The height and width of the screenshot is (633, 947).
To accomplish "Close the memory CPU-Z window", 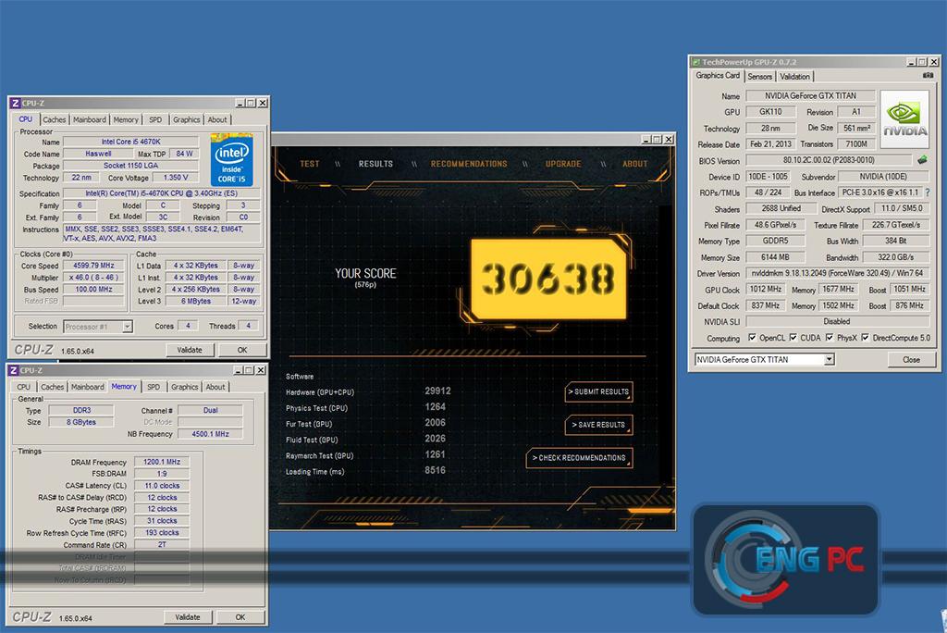I will point(260,370).
